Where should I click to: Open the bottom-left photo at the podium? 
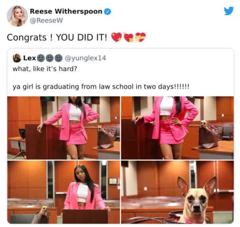point(64,192)
